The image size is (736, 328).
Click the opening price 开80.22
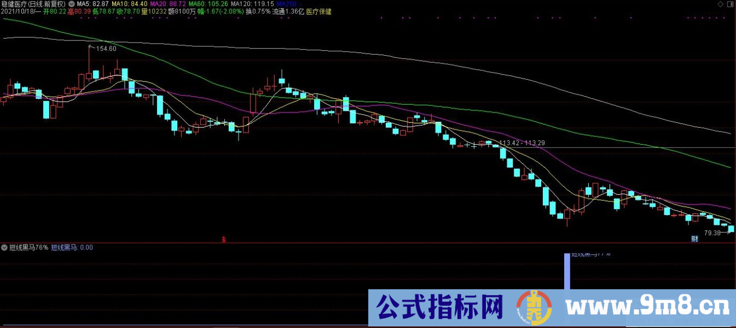[x=54, y=11]
